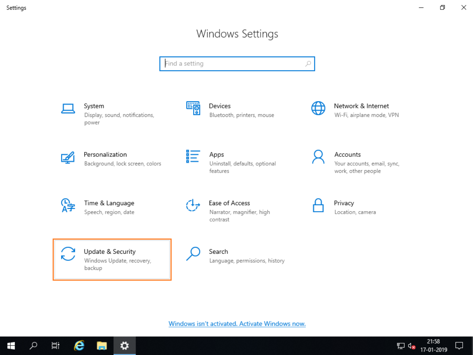The height and width of the screenshot is (355, 473).
Task: Open Task View from the taskbar
Action: click(x=56, y=346)
